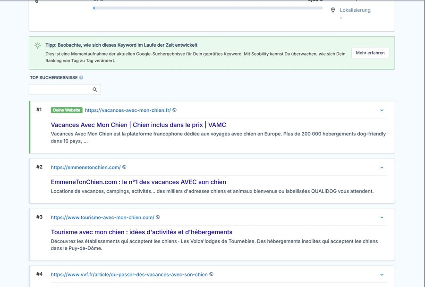
Task: Open link https://www.tourisme-avec-mon-chien.com/
Action: pos(102,217)
